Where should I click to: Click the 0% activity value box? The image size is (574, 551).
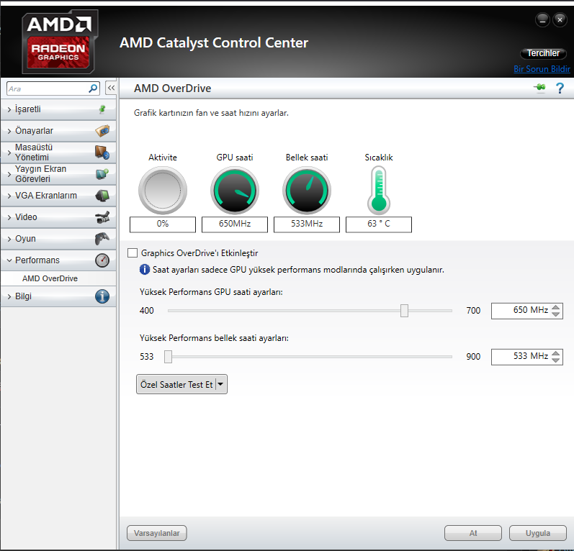(x=163, y=224)
